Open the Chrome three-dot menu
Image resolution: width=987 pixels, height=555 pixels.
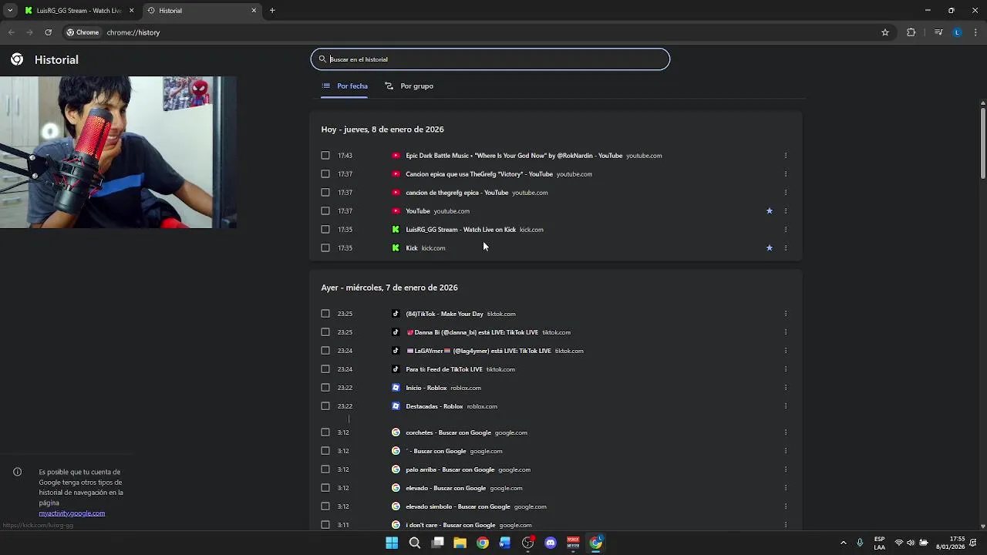coord(975,32)
